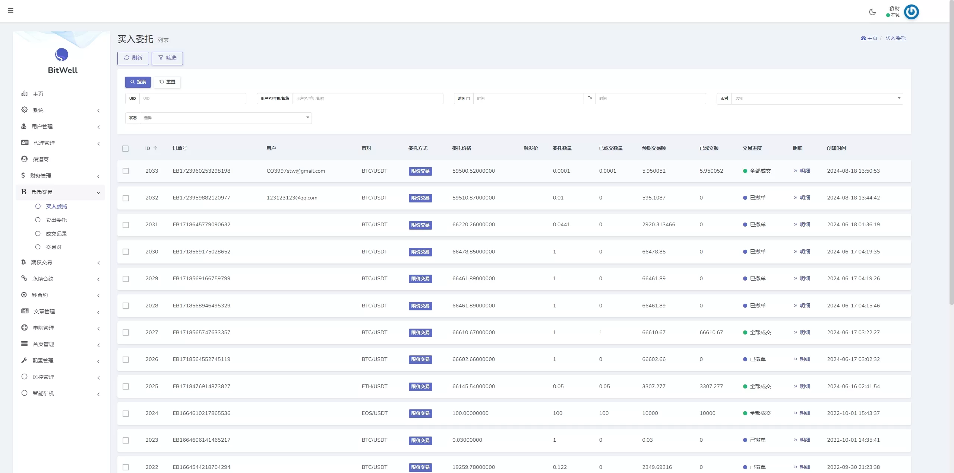The height and width of the screenshot is (473, 954).
Task: Click the UID input field
Action: point(193,99)
